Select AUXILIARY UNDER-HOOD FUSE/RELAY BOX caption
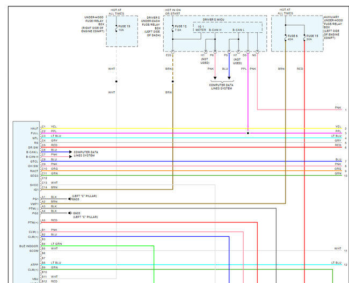 333,27
